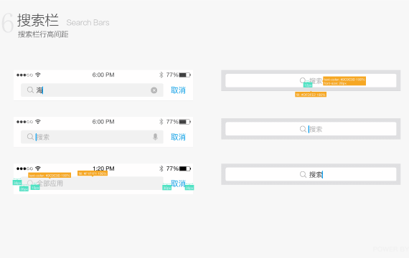The image size is (409, 258).
Task: Click magnifier icon in second left search bar
Action: pos(30,137)
